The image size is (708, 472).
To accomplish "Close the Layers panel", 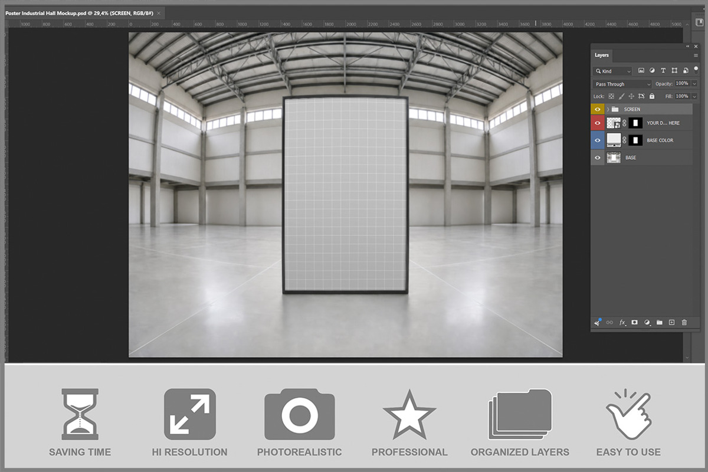I will click(x=696, y=46).
